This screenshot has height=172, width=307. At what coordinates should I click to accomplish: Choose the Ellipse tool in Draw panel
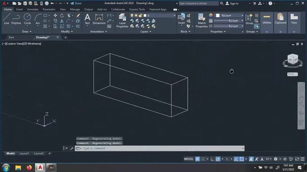(x=45, y=21)
